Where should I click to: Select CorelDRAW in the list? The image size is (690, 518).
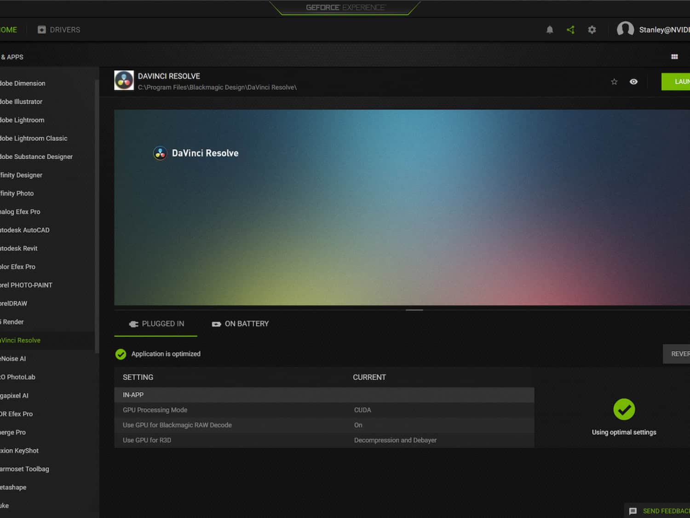click(x=14, y=304)
